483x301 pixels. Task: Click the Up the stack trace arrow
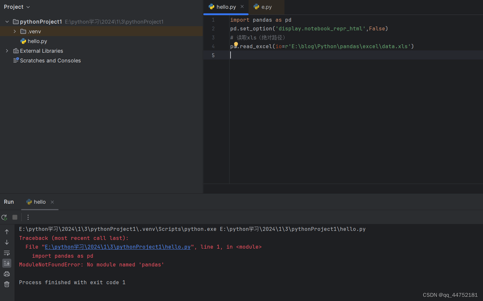[x=7, y=232]
